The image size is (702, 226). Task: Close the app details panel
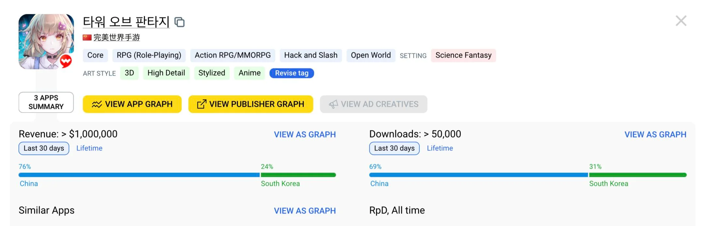681,21
